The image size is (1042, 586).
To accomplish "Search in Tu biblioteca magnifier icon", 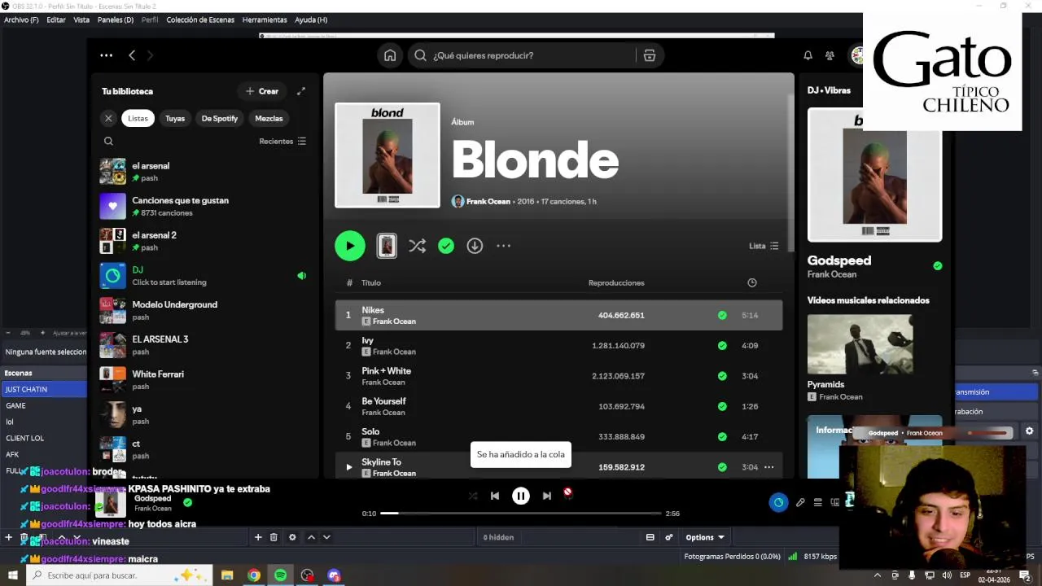I will 108,141.
